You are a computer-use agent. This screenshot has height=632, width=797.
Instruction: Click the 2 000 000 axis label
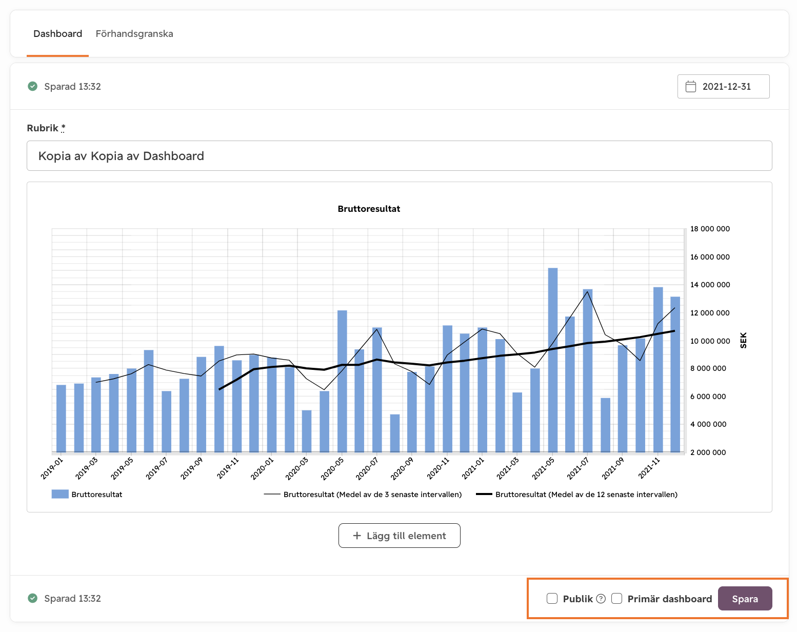point(708,452)
